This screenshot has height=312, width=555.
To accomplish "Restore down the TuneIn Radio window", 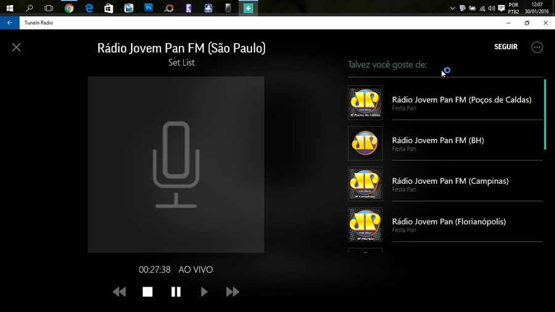I will (527, 23).
